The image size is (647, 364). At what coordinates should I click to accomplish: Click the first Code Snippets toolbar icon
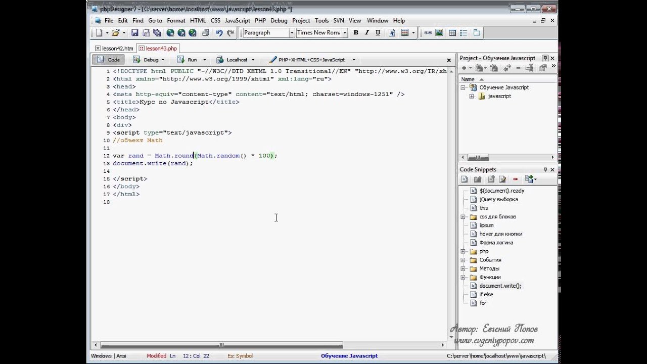coord(465,179)
